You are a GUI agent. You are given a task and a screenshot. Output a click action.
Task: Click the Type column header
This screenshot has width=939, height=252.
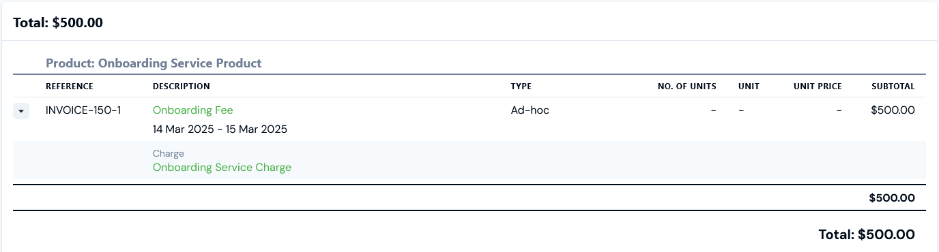(x=521, y=86)
